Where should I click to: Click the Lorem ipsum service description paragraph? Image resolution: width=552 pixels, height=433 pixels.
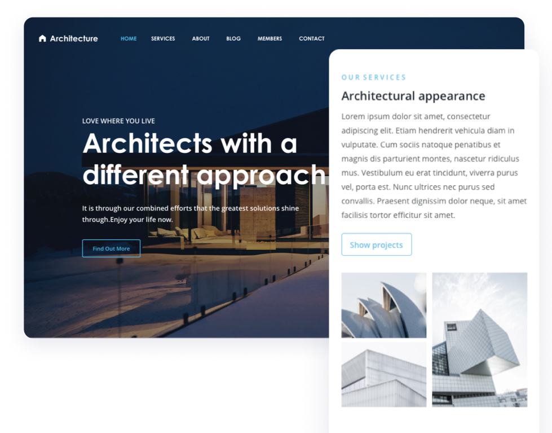pos(434,166)
